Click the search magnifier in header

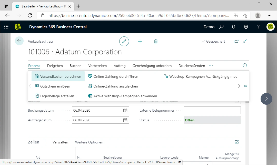point(221,27)
